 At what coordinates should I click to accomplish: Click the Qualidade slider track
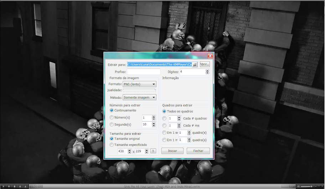pos(139,90)
